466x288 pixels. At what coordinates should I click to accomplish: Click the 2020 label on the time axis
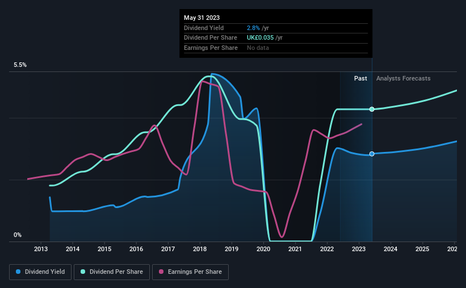[x=263, y=249]
